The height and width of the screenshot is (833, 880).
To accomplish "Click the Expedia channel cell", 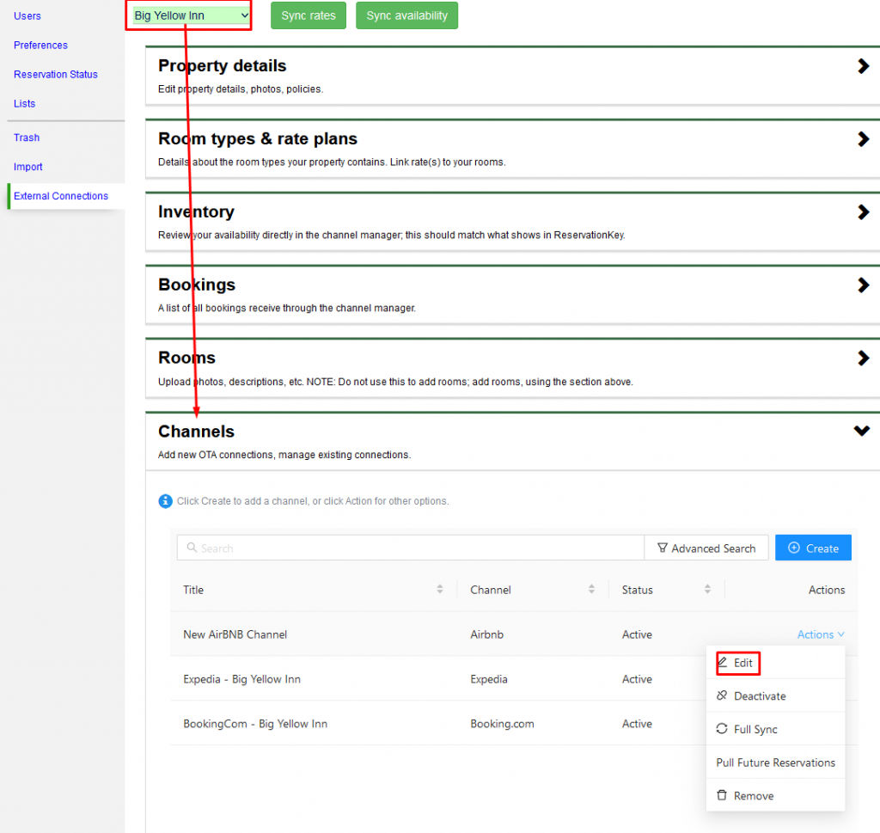I will [x=489, y=679].
